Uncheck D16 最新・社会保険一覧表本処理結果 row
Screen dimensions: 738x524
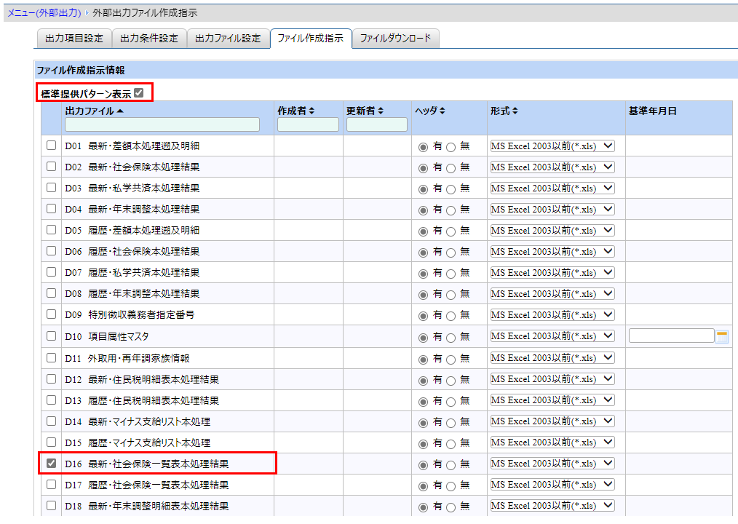coord(51,464)
